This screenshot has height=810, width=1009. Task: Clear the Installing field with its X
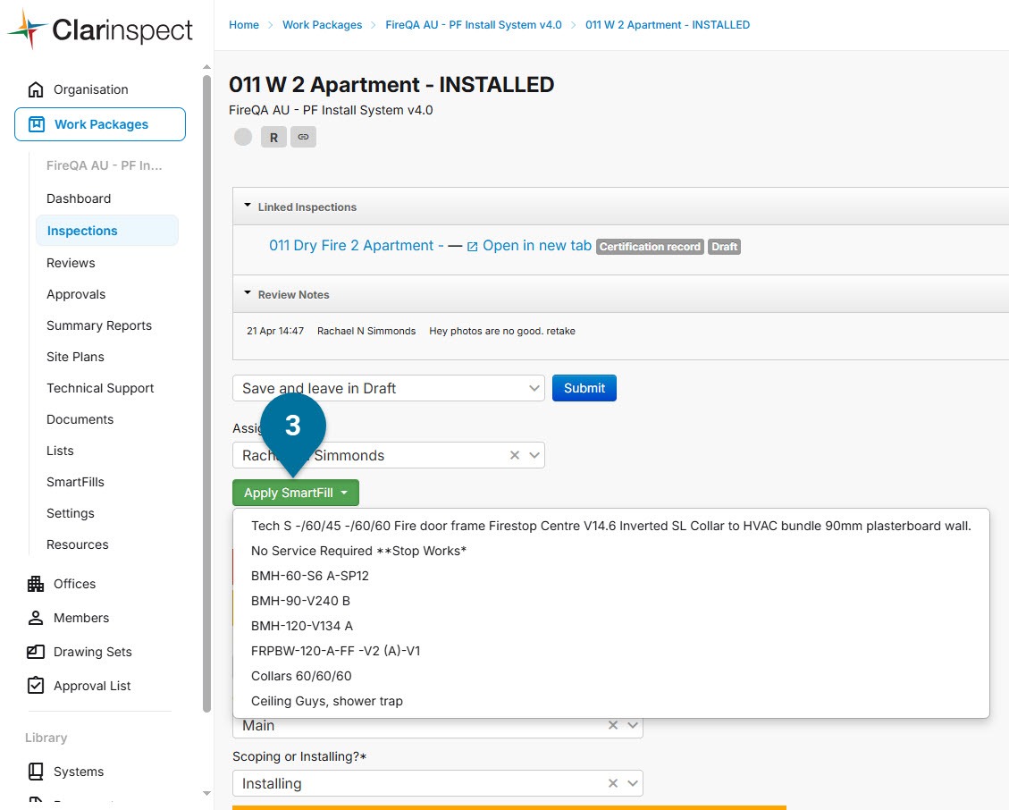pyautogui.click(x=613, y=783)
